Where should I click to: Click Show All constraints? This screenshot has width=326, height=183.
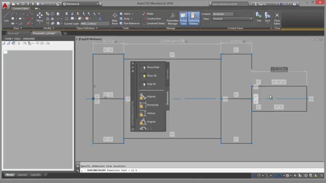coord(148,76)
